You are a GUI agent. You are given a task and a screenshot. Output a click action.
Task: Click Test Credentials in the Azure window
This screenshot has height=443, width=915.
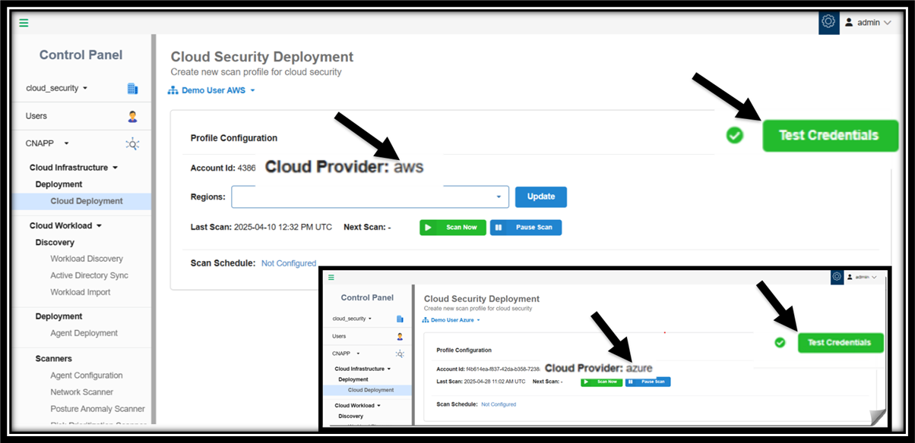(x=841, y=343)
